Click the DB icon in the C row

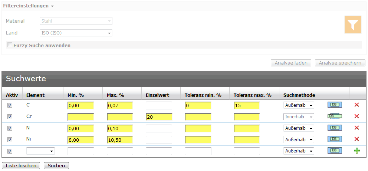(x=335, y=105)
